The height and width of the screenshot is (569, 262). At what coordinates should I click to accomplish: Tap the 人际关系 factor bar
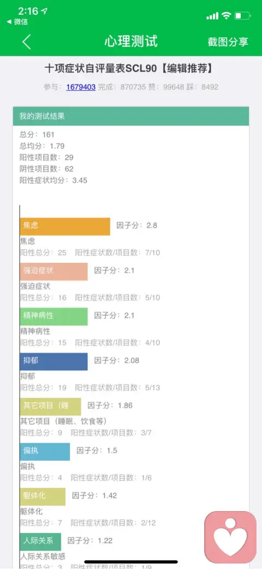click(40, 542)
